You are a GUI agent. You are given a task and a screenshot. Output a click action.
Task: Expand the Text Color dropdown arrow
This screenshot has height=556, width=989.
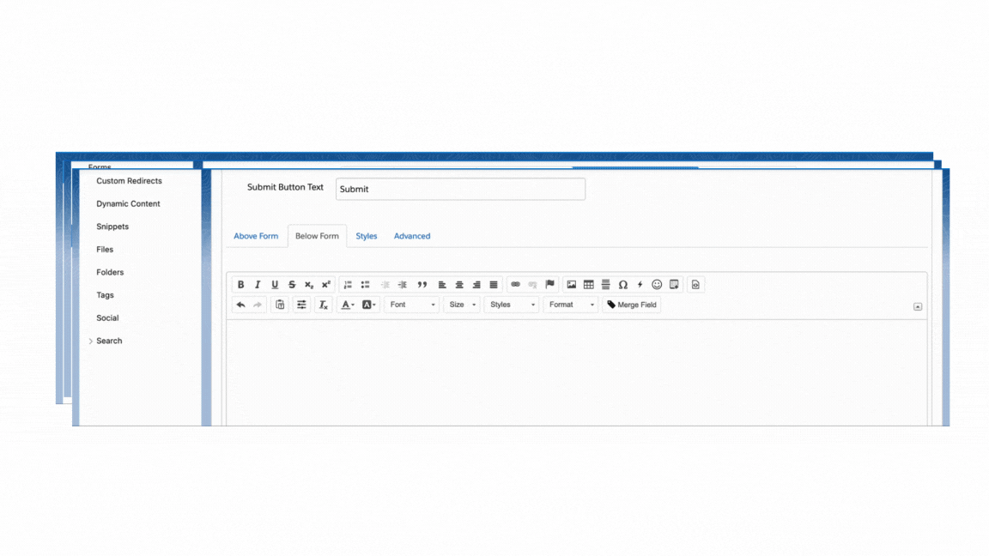(x=355, y=305)
